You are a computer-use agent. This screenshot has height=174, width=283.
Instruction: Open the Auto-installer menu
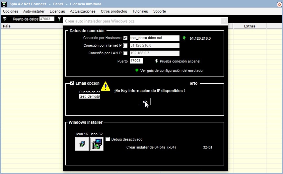click(34, 11)
